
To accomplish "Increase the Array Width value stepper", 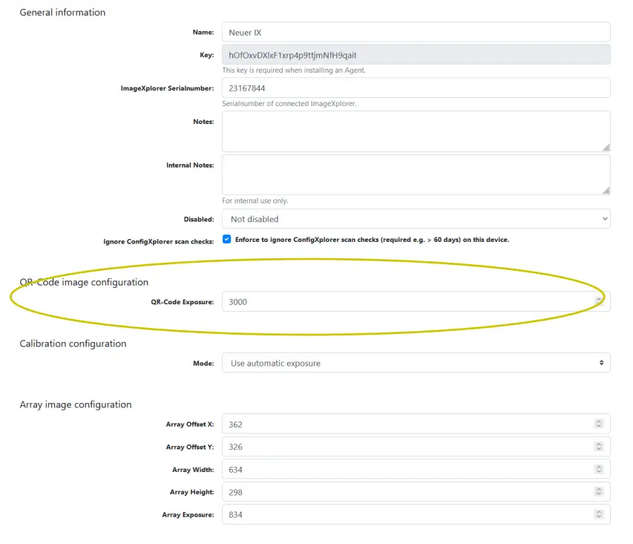I will (600, 467).
